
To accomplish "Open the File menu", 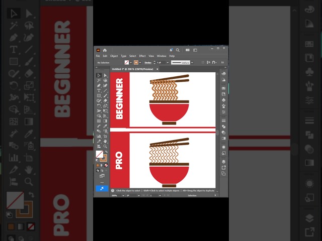I will (x=98, y=56).
